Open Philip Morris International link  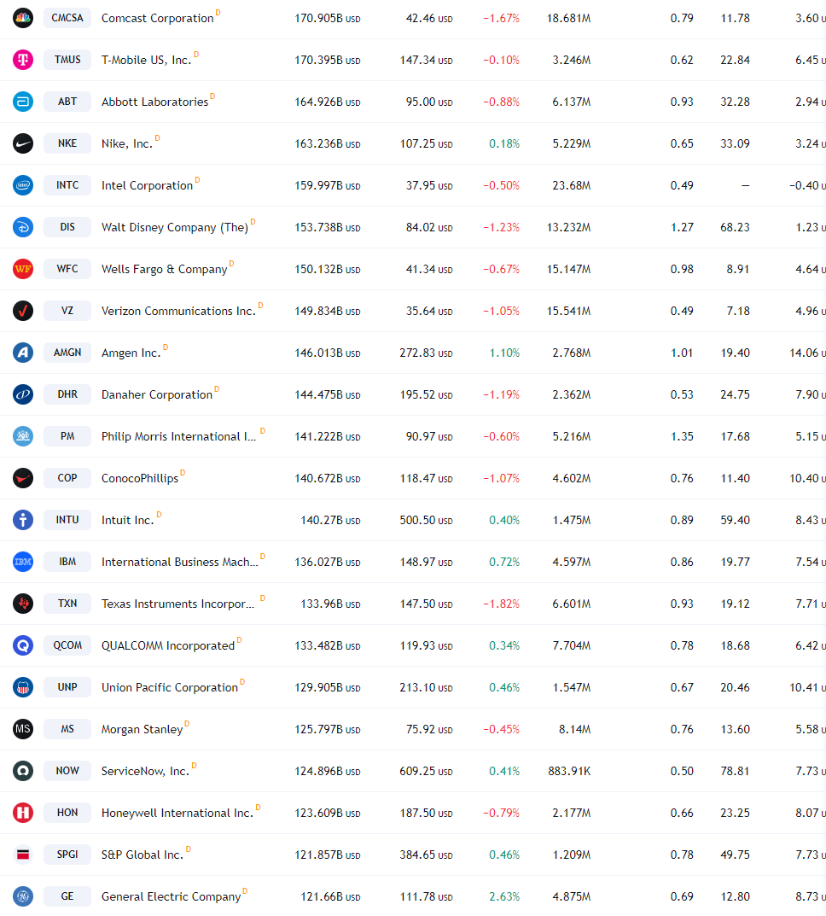click(x=178, y=436)
